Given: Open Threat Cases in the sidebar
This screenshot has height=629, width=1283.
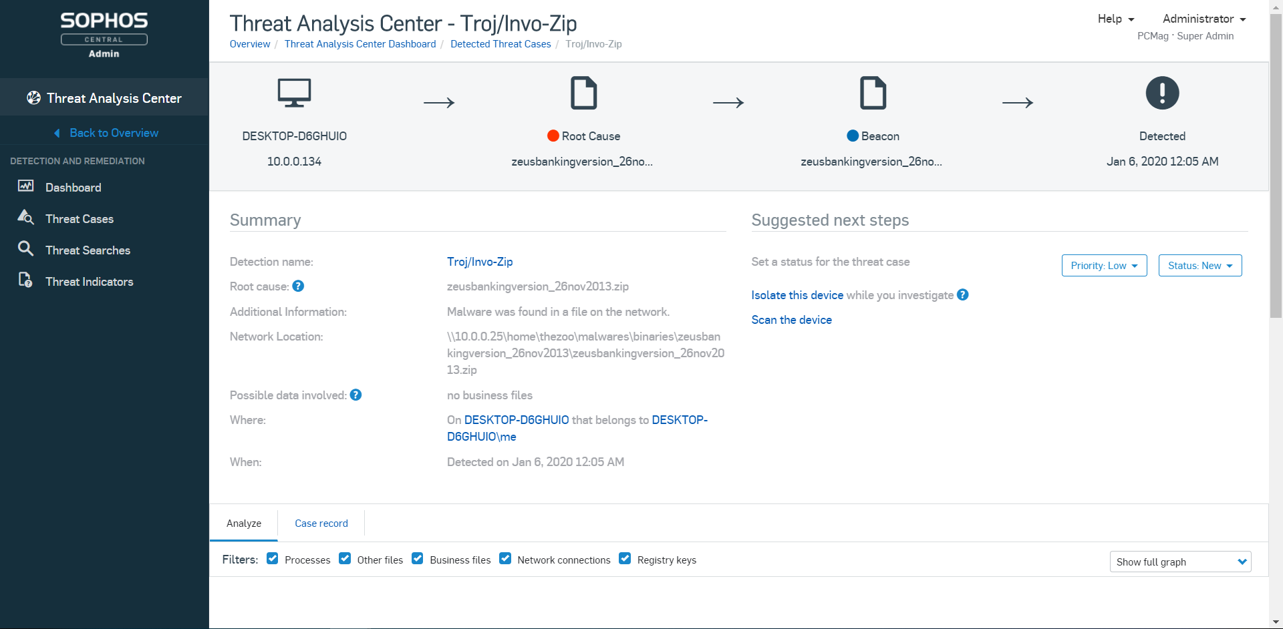Looking at the screenshot, I should pyautogui.click(x=80, y=219).
